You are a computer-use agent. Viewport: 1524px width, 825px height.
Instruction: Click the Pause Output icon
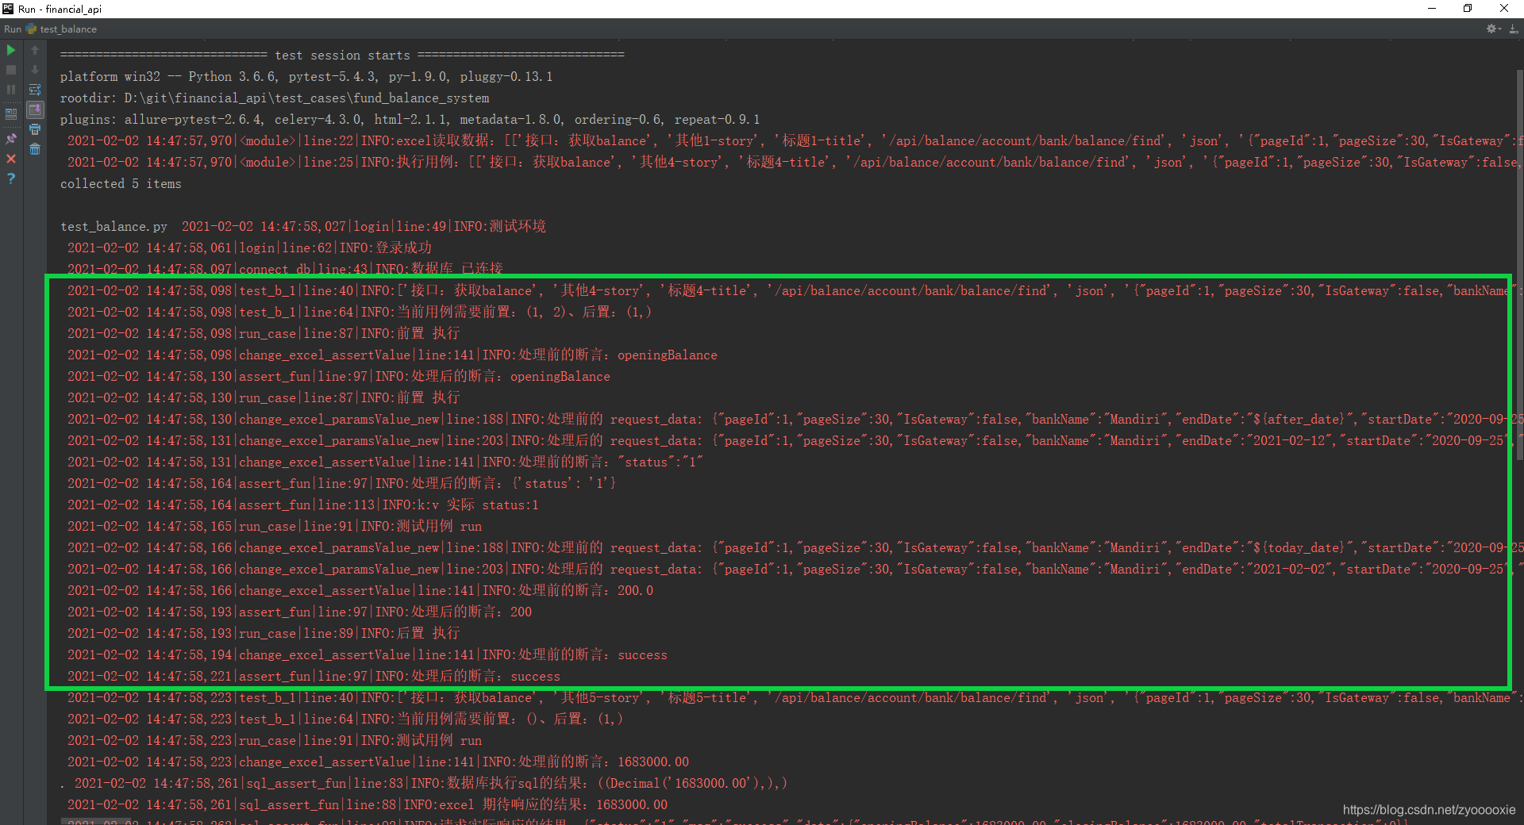coord(11,90)
